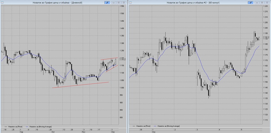
Task: Click the 30 date label on the 60-minute time axis
Action: (x=141, y=129)
